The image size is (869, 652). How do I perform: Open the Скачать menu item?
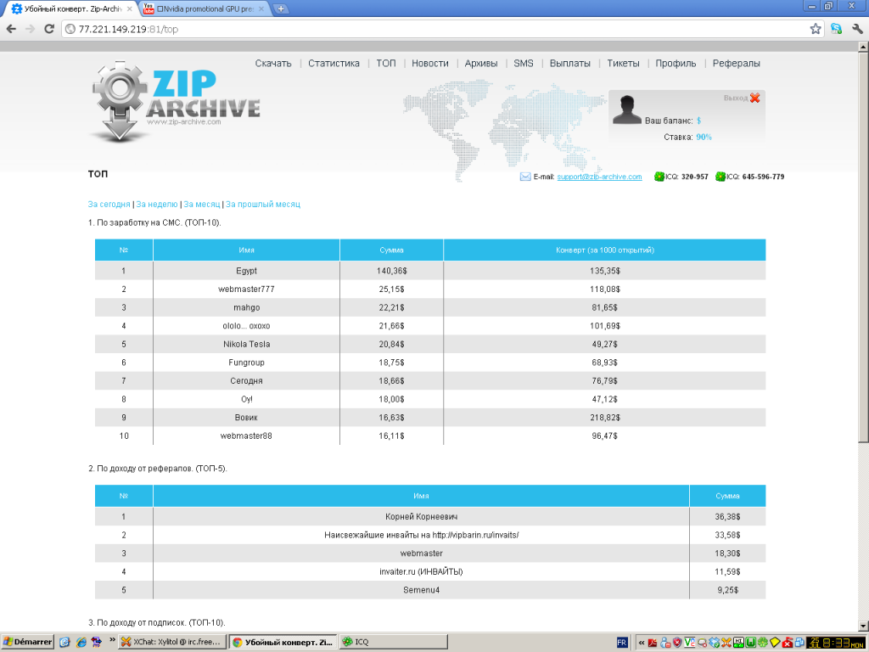273,63
